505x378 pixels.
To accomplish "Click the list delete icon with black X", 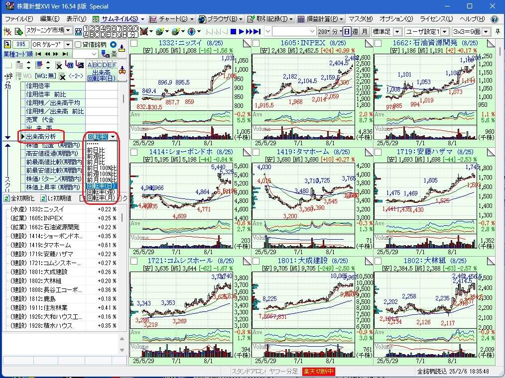I will point(58,65).
